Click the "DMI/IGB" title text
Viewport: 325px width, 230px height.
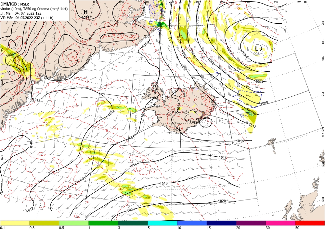click(9, 4)
